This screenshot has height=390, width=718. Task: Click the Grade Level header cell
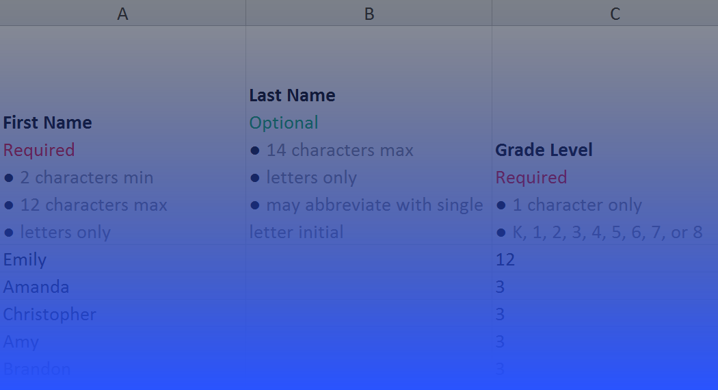[x=605, y=135]
